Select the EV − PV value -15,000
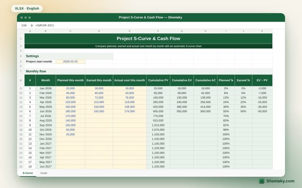This screenshot has width=302, height=188. coord(262,98)
